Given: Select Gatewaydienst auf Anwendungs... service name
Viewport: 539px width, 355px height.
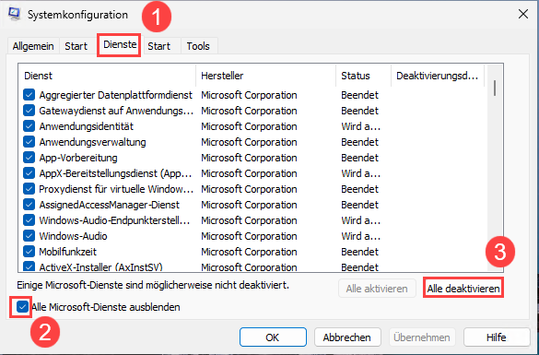Looking at the screenshot, I should [x=116, y=111].
